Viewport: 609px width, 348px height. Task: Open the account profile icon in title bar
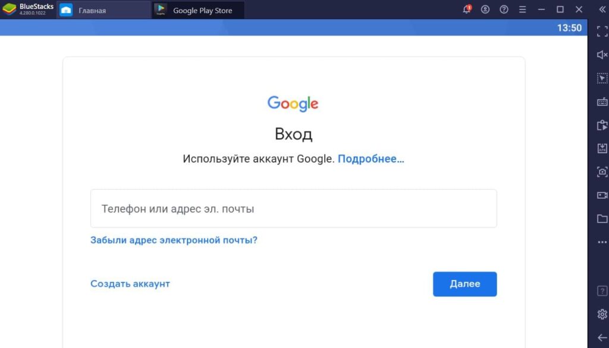[485, 10]
